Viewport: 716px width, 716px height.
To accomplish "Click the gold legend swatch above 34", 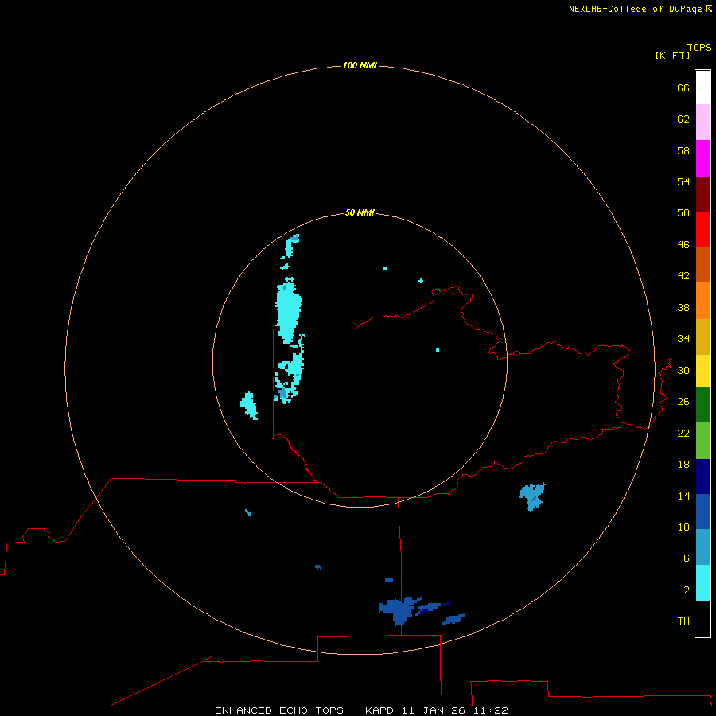I will click(x=702, y=337).
